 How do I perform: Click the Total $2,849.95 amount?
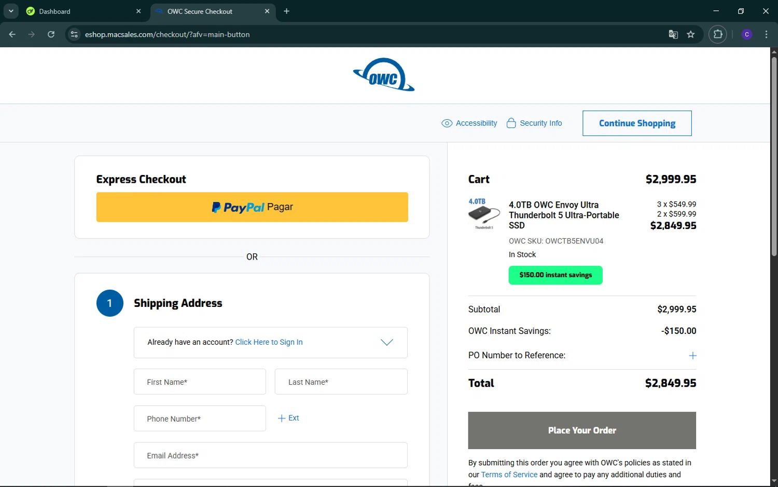(671, 383)
